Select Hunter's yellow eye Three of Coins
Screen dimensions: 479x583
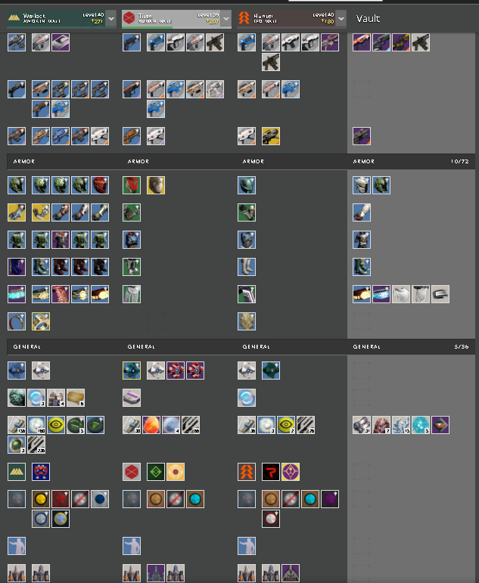click(286, 425)
